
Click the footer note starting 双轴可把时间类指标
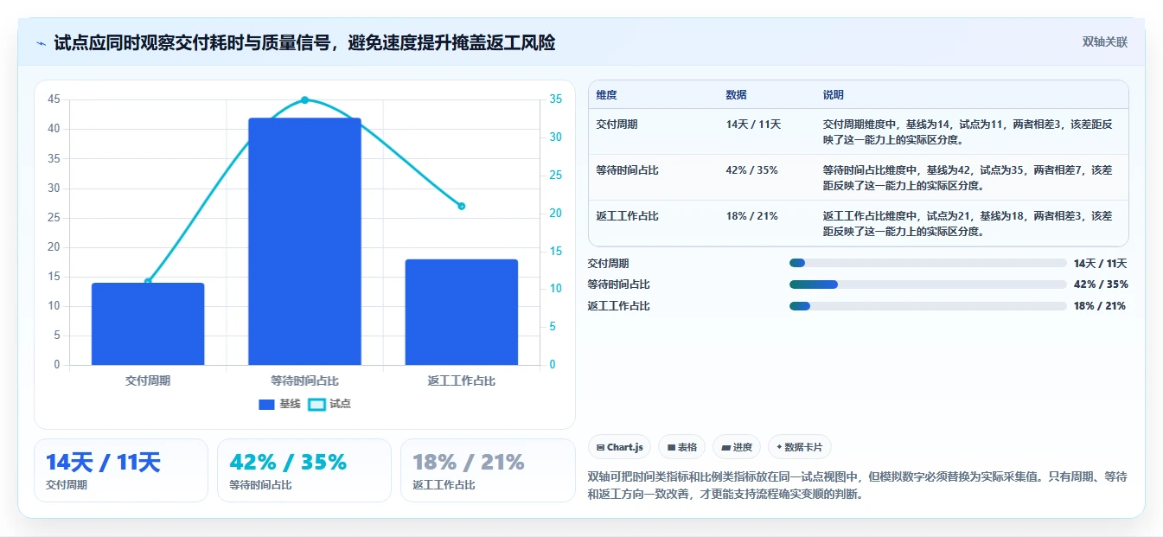[x=857, y=486]
